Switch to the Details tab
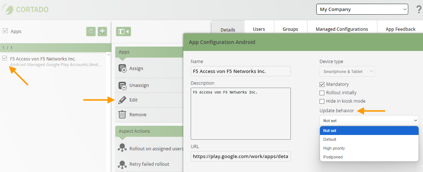 pos(228,30)
